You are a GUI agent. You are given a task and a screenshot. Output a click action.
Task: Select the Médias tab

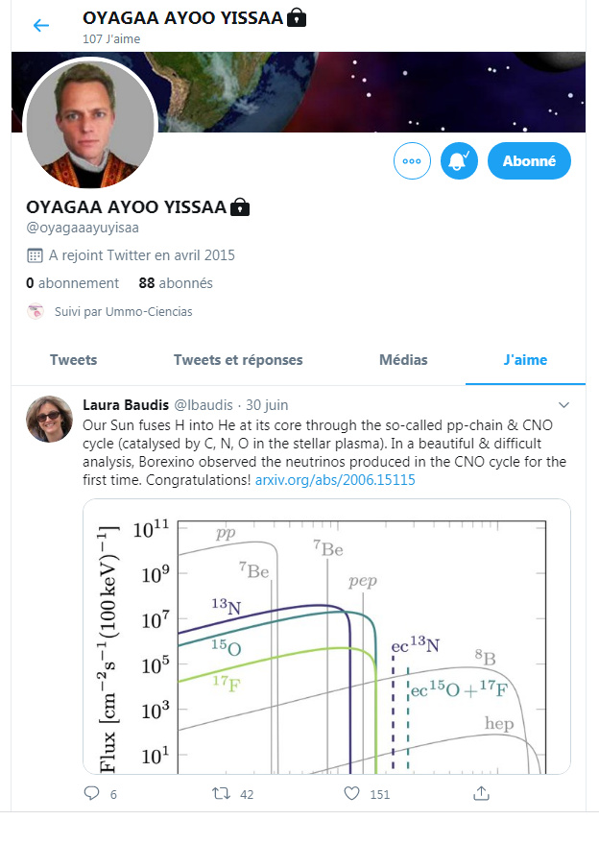click(403, 360)
